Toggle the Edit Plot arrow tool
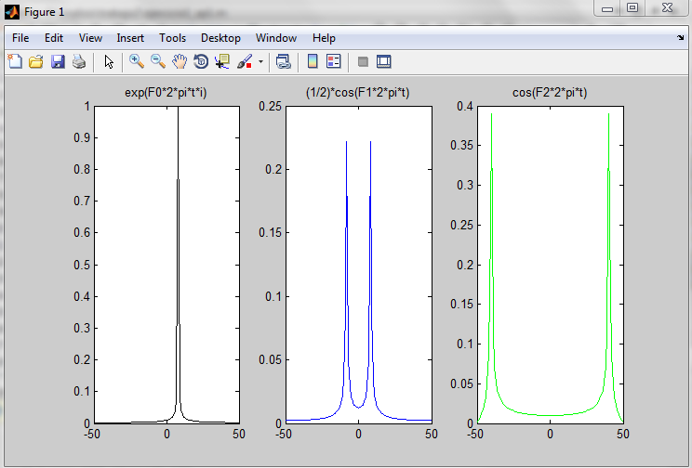This screenshot has height=468, width=692. pos(109,62)
